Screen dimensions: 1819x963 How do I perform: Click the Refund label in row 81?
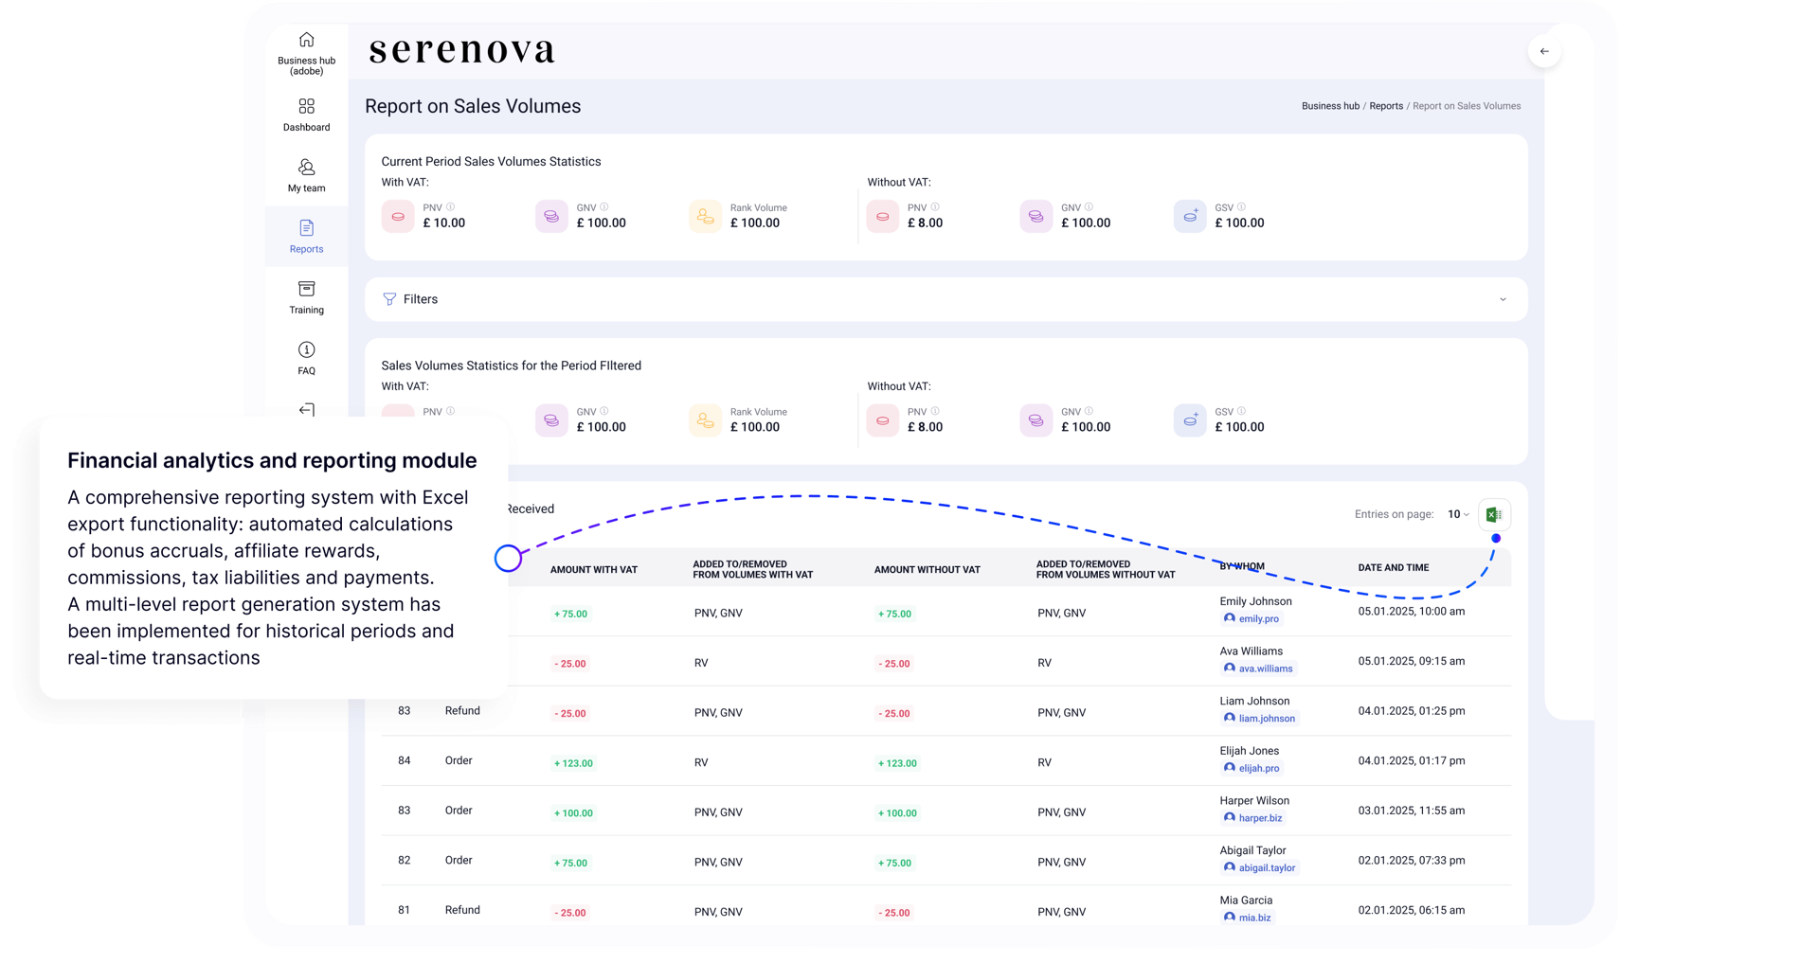click(x=462, y=910)
